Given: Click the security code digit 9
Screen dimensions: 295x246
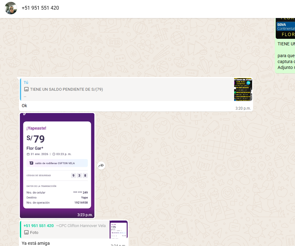Looking at the screenshot, I should pyautogui.click(x=74, y=175).
